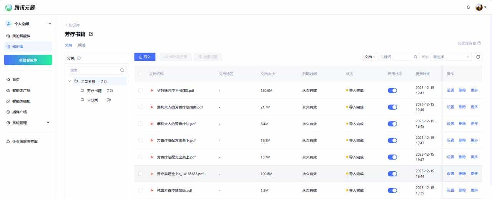The width and height of the screenshot is (492, 199).
Task: Click PDF icon of 芳香疗法配方宝典下.pdf
Action: tap(152, 140)
